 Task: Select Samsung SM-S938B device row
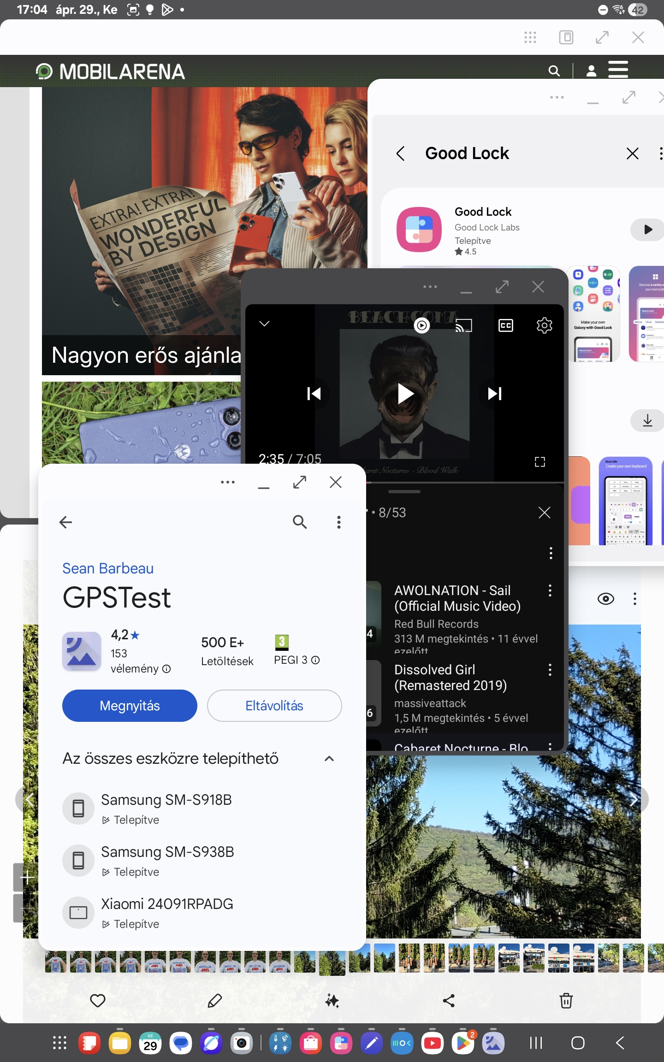click(202, 861)
